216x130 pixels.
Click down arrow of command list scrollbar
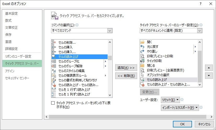[x=110, y=95]
